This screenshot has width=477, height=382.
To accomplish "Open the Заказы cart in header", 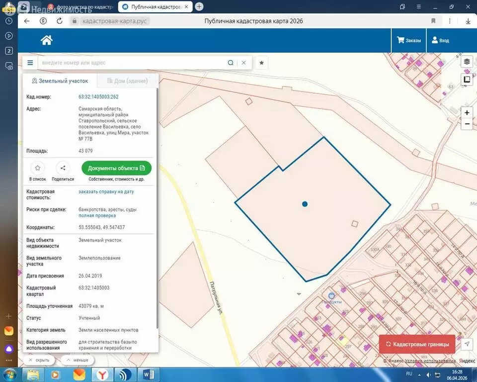I will pyautogui.click(x=408, y=40).
